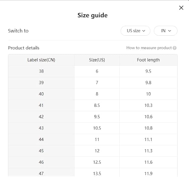Screen dimensions: 189x177
Task: Select the Label size(CN) column header
Action: point(41,60)
